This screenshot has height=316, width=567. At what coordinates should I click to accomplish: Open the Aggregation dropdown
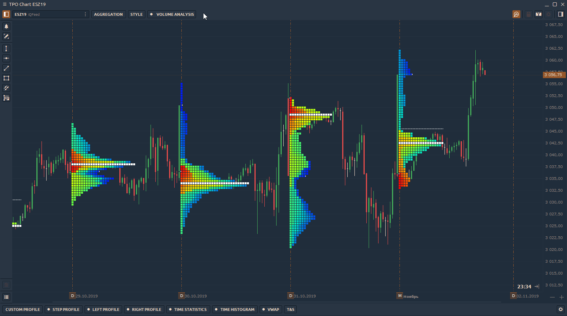click(108, 14)
